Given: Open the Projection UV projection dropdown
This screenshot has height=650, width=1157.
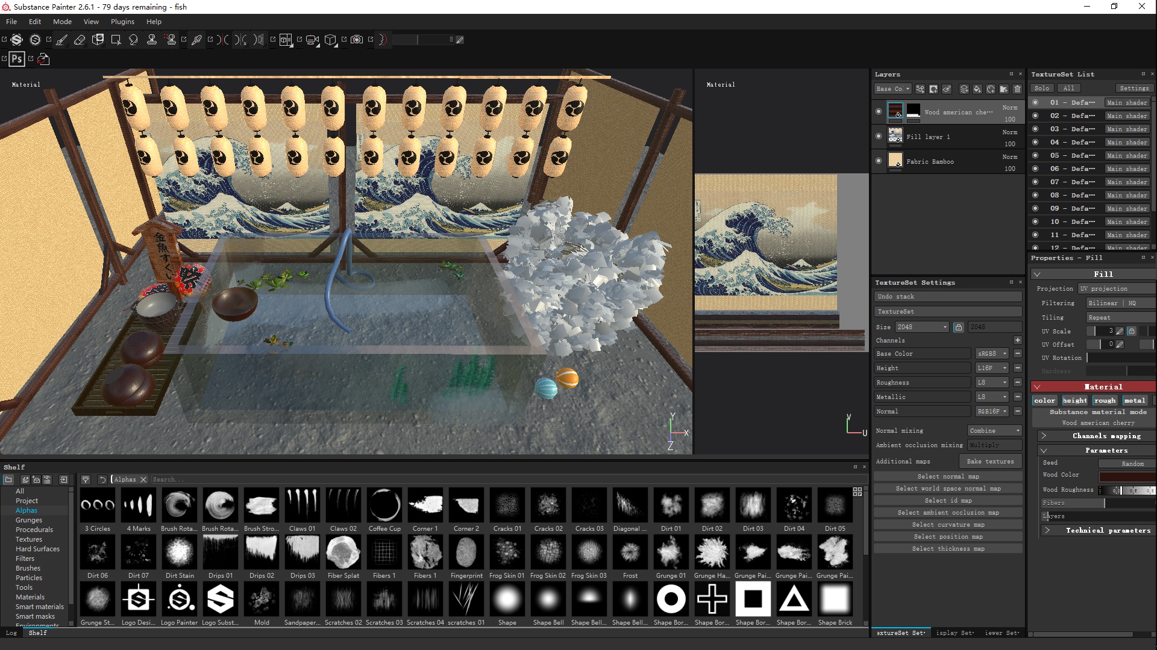Looking at the screenshot, I should tap(1117, 289).
